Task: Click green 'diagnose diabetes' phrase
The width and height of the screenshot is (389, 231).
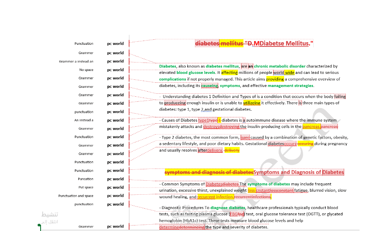Action: (x=228, y=208)
